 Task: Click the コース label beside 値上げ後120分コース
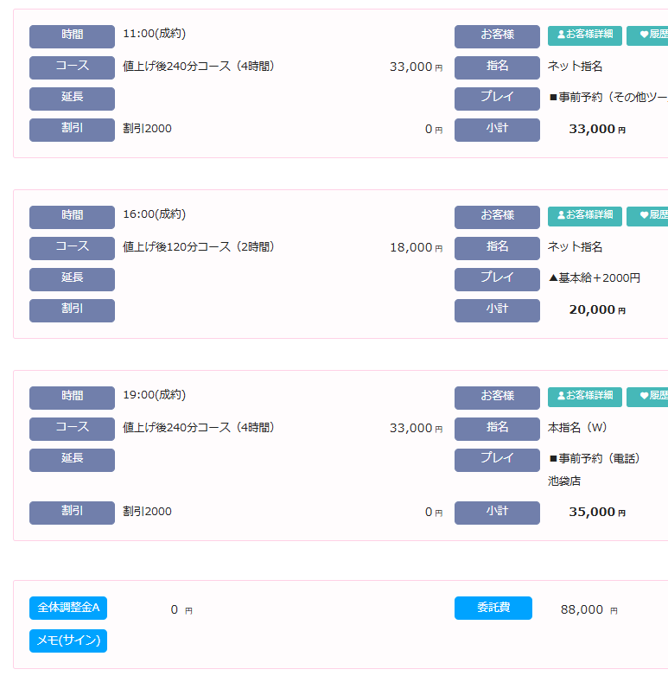[72, 247]
